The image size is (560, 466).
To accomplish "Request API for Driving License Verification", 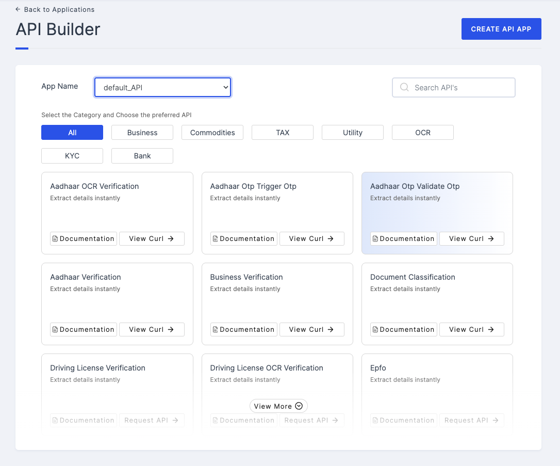I will pyautogui.click(x=152, y=421).
